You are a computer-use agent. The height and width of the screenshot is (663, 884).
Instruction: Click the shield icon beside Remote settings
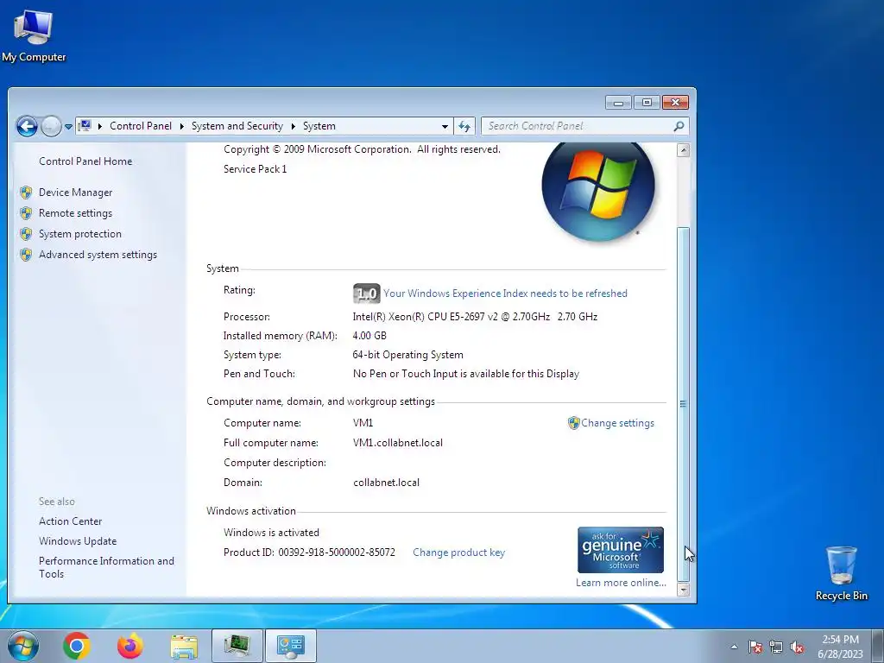point(26,213)
